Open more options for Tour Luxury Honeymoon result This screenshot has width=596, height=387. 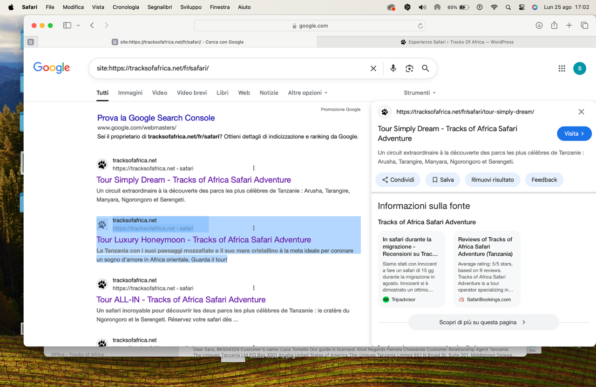point(254,228)
